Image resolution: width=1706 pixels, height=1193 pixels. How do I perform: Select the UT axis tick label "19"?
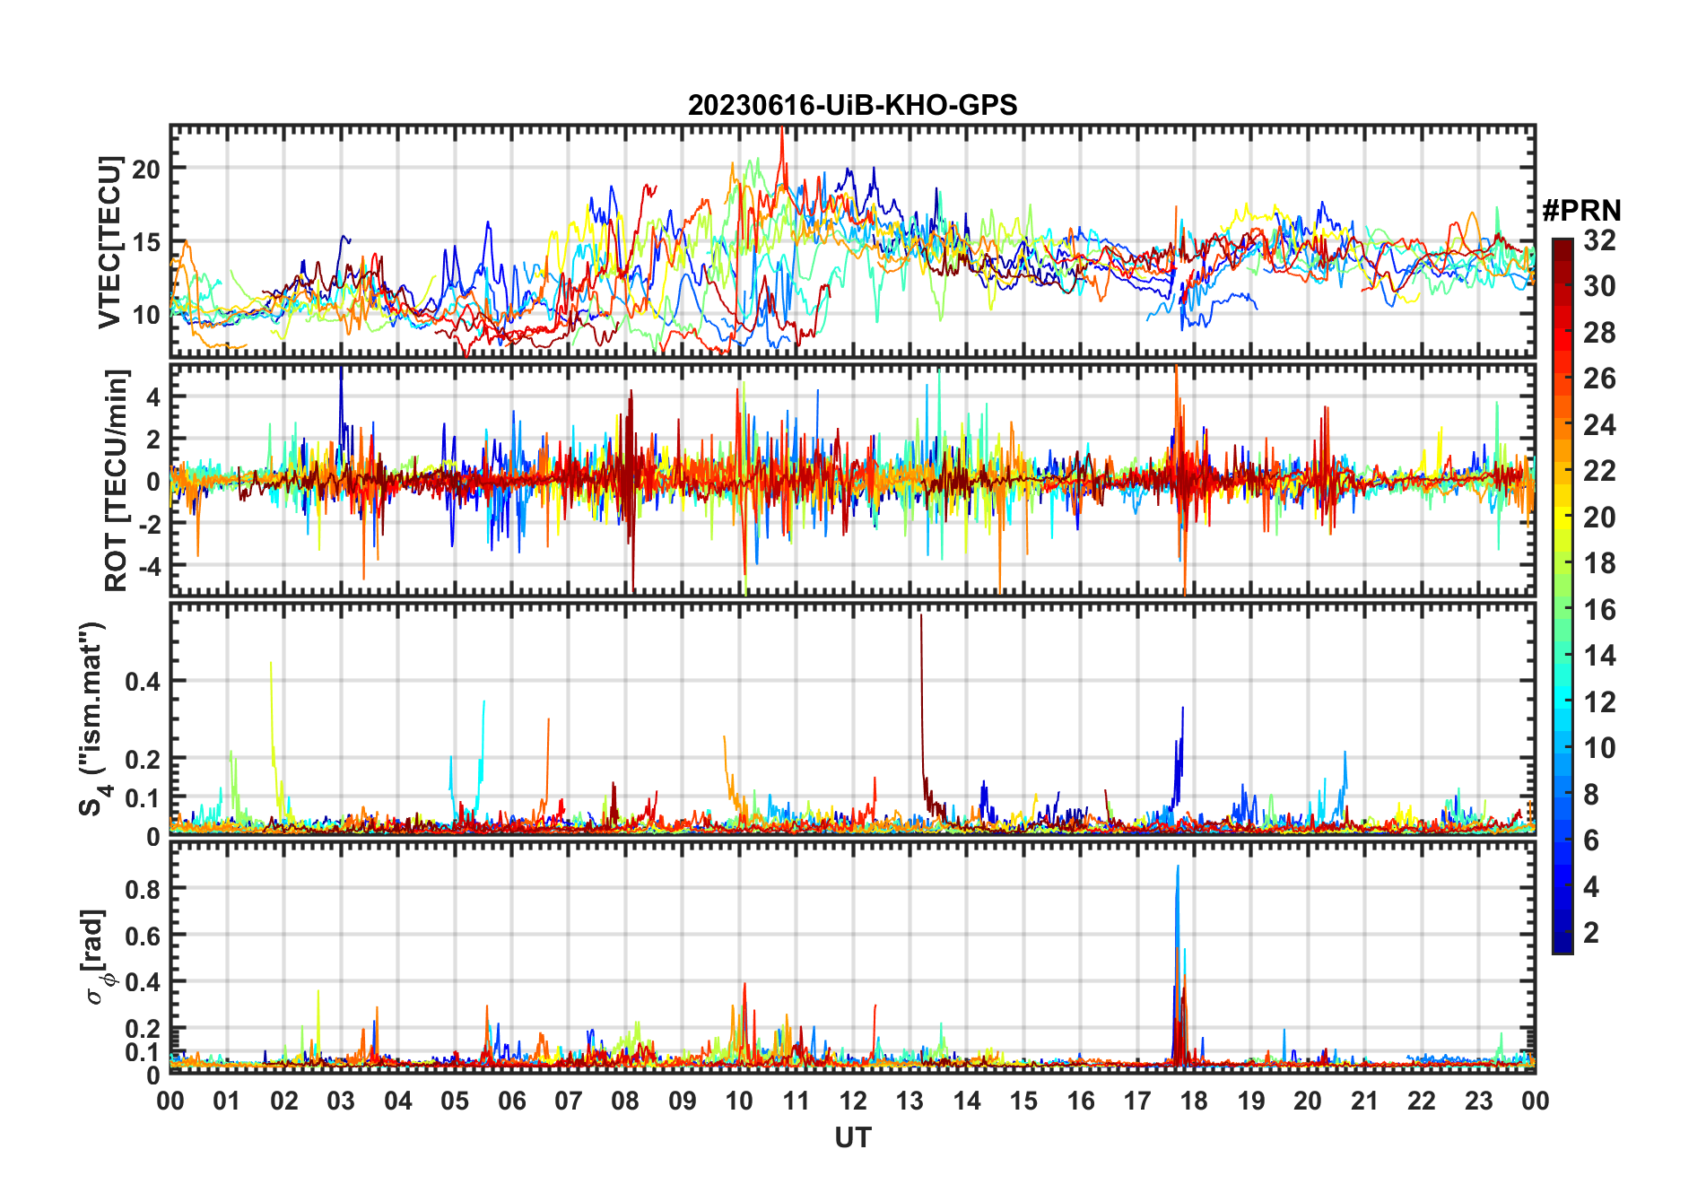[x=1251, y=1101]
